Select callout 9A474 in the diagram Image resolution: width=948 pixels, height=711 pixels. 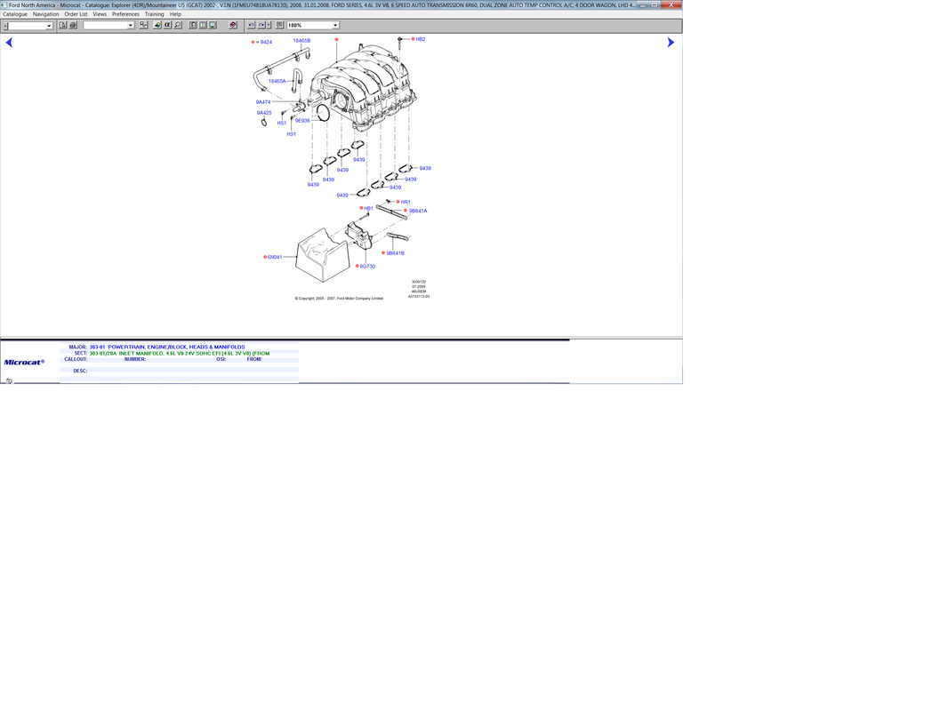coord(263,102)
